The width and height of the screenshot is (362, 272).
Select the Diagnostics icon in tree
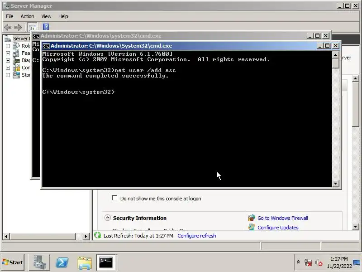coord(16,60)
